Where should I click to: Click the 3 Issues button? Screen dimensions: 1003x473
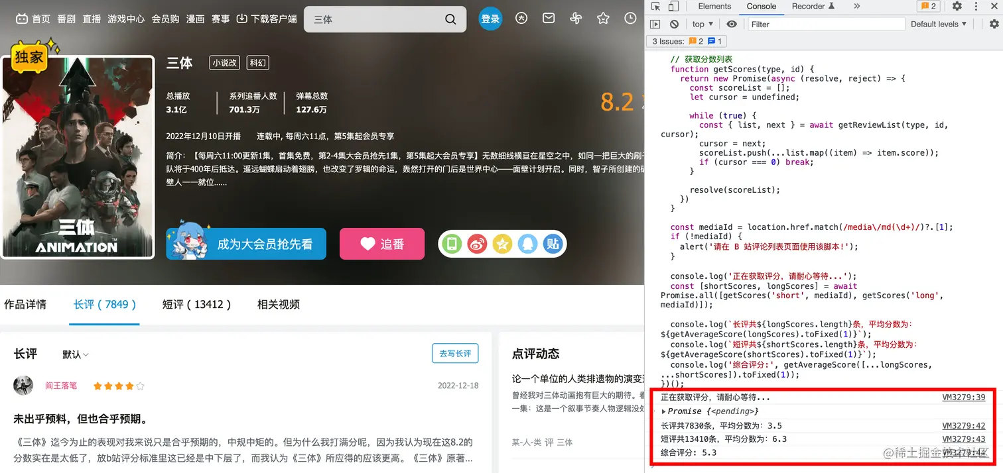pos(687,41)
